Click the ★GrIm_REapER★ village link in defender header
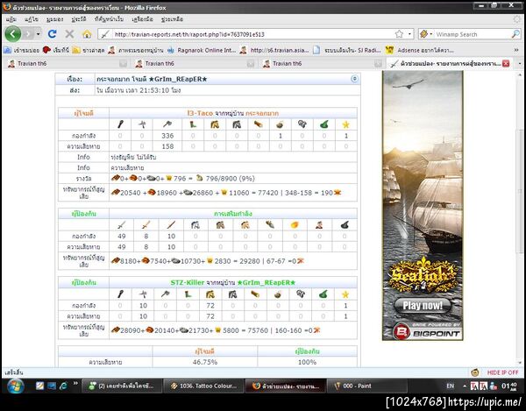Screen dimensions: 526x411 [266, 282]
